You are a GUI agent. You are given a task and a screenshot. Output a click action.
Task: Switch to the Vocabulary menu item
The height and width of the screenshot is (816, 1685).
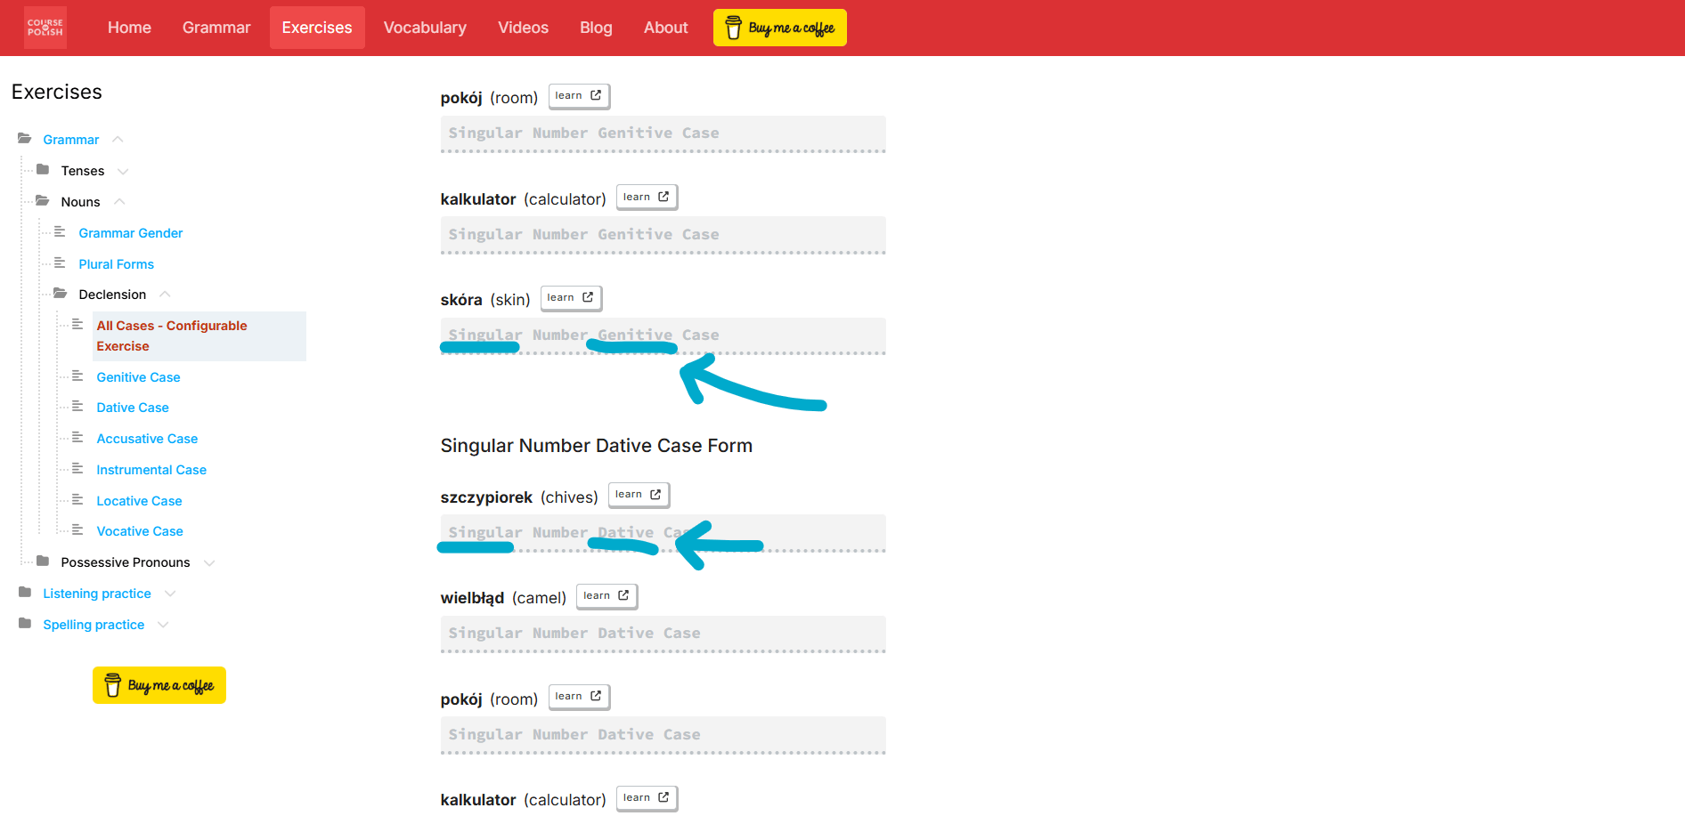(x=425, y=28)
